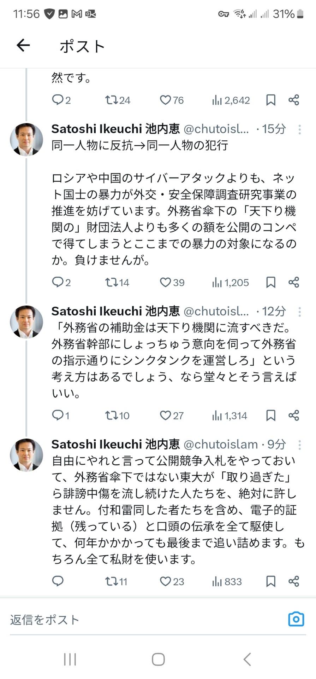316x679 pixels.
Task: Tap the Android home navigation button
Action: pyautogui.click(x=158, y=659)
